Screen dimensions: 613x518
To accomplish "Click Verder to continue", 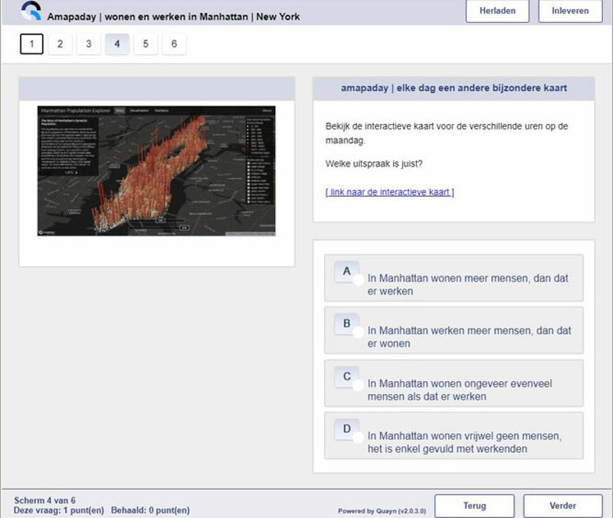I will pos(562,506).
